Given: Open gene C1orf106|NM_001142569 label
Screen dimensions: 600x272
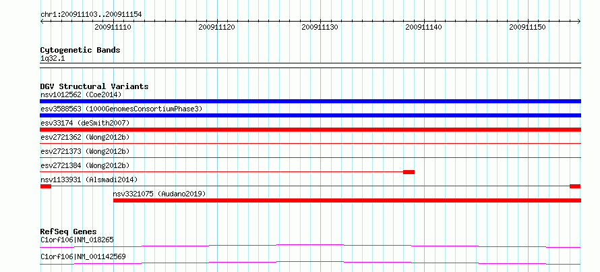Looking at the screenshot, I should [83, 256].
